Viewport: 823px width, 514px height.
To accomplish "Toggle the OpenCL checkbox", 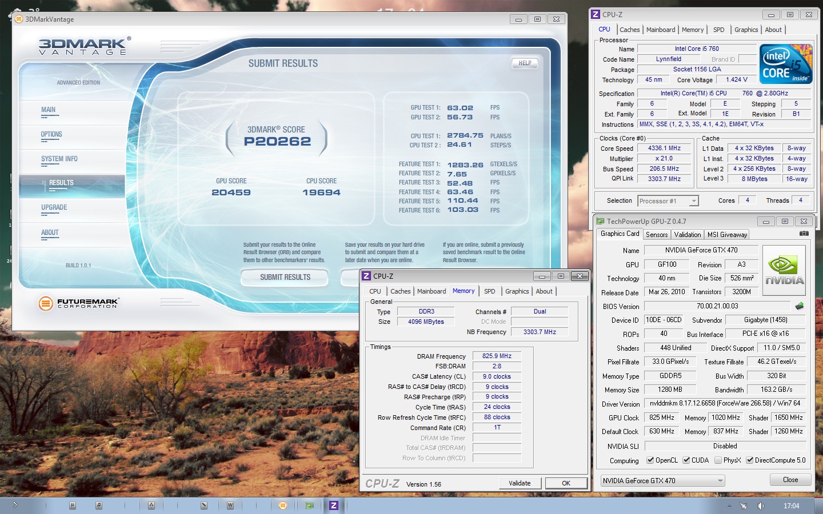I will click(x=650, y=460).
